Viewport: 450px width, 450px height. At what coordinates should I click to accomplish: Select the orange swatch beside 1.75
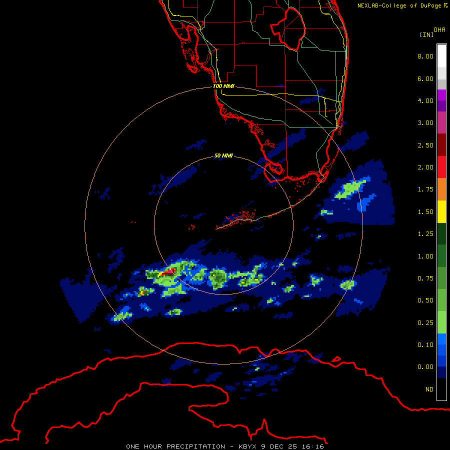pos(441,189)
